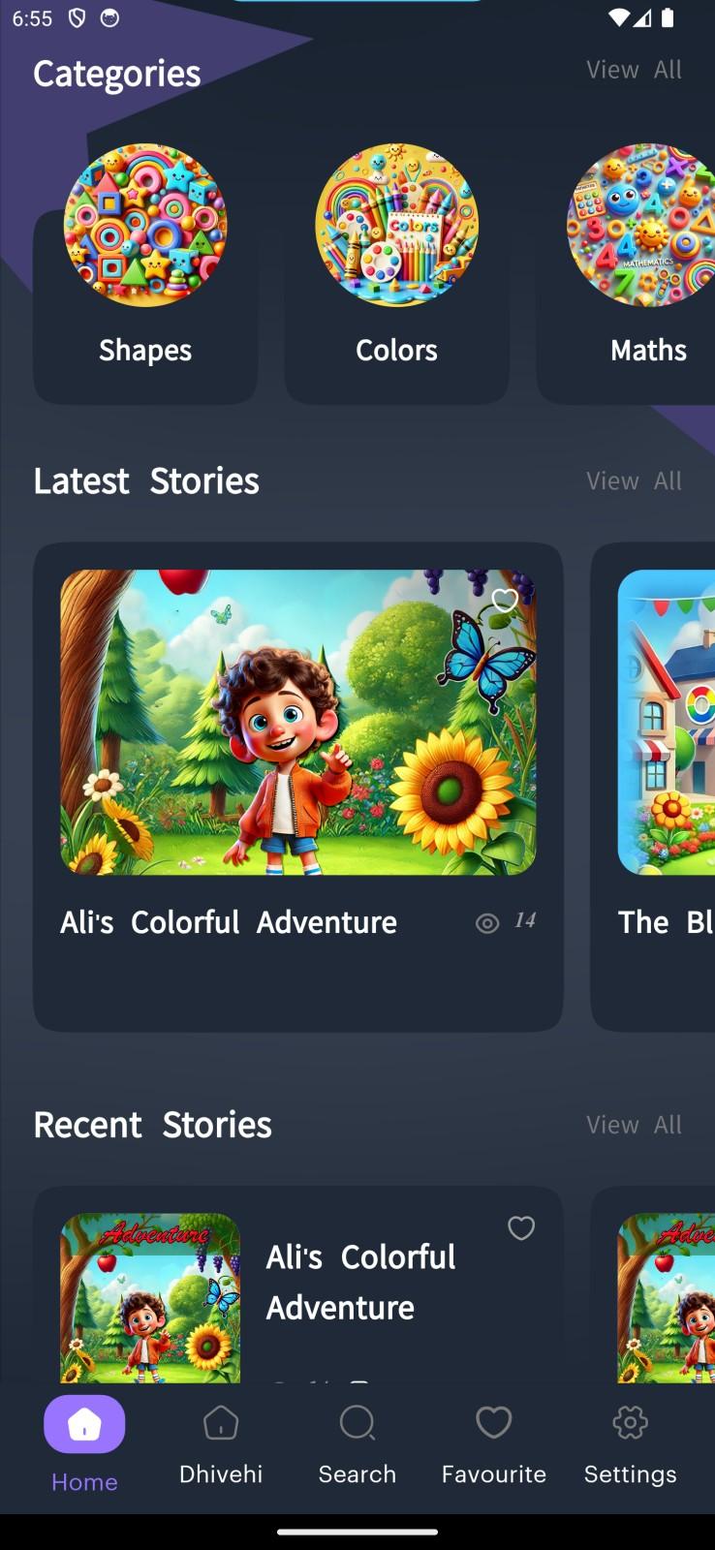Open the Favourite heart icon tab
Screen dimensions: 715x1550
[x=494, y=1422]
